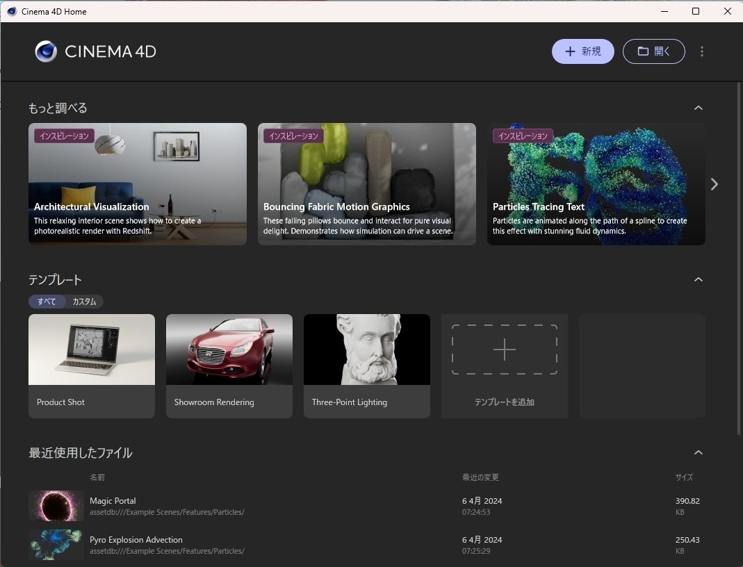This screenshot has width=743, height=567.
Task: Click the Magic Portal size 390.82
Action: pyautogui.click(x=687, y=501)
